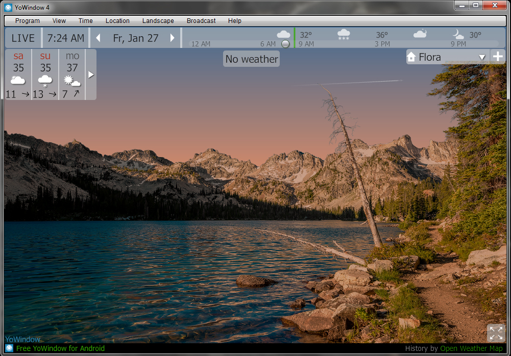This screenshot has height=356, width=511.
Task: Open the Landscape menu
Action: (158, 21)
